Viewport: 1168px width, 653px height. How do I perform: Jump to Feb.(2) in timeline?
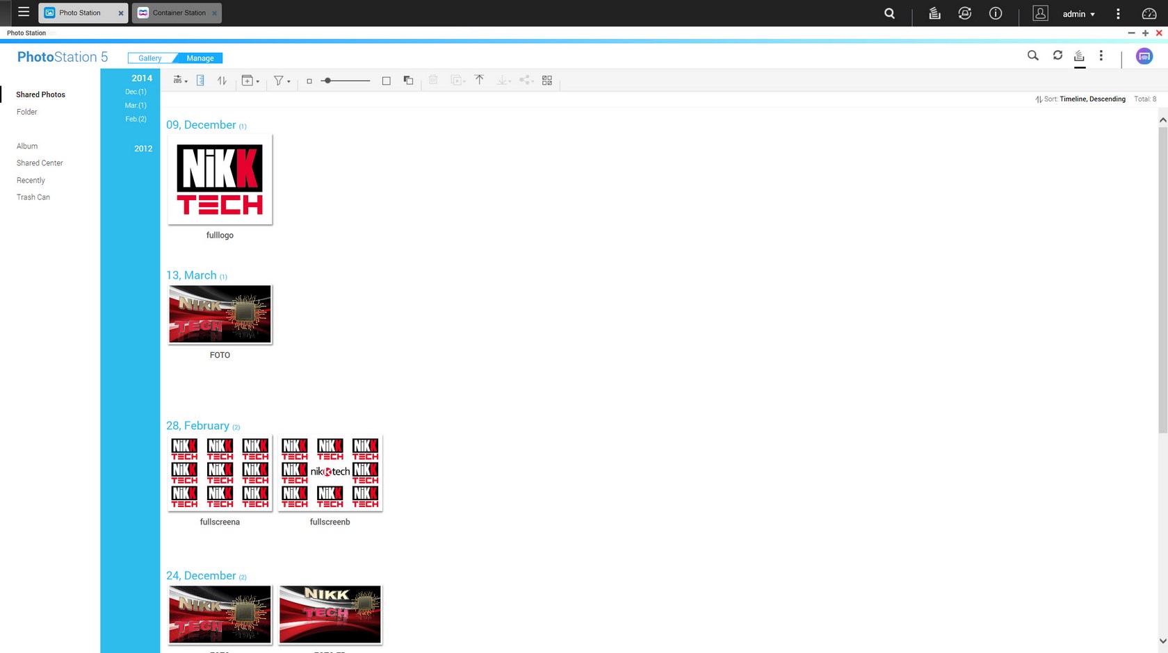pos(136,119)
